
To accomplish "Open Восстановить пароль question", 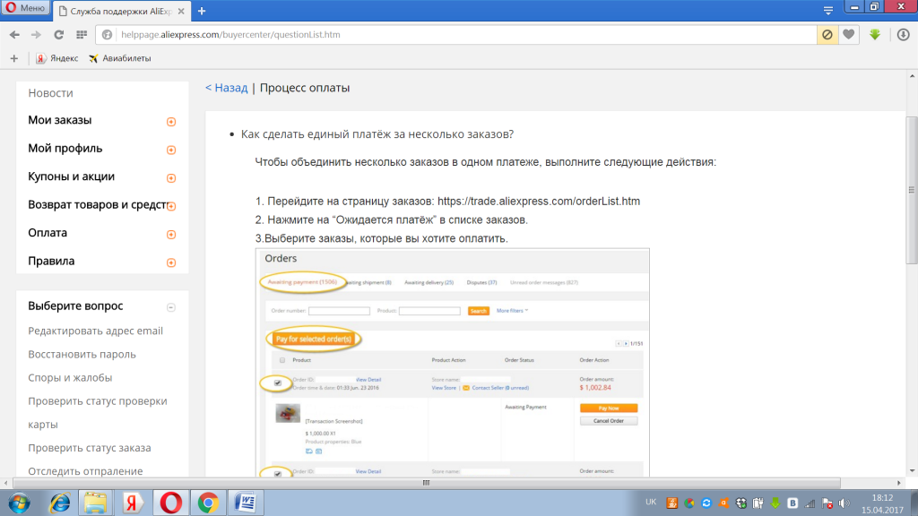I will (x=82, y=354).
